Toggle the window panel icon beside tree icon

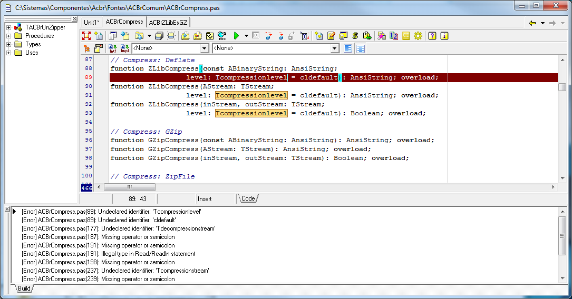pyautogui.click(x=99, y=48)
